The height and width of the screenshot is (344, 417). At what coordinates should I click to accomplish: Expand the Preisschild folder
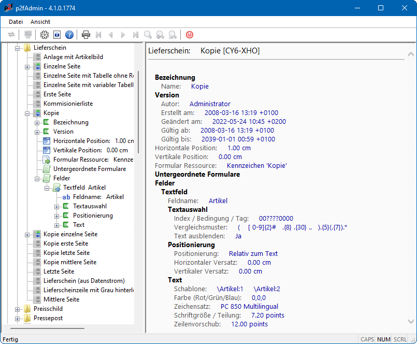pos(17,309)
